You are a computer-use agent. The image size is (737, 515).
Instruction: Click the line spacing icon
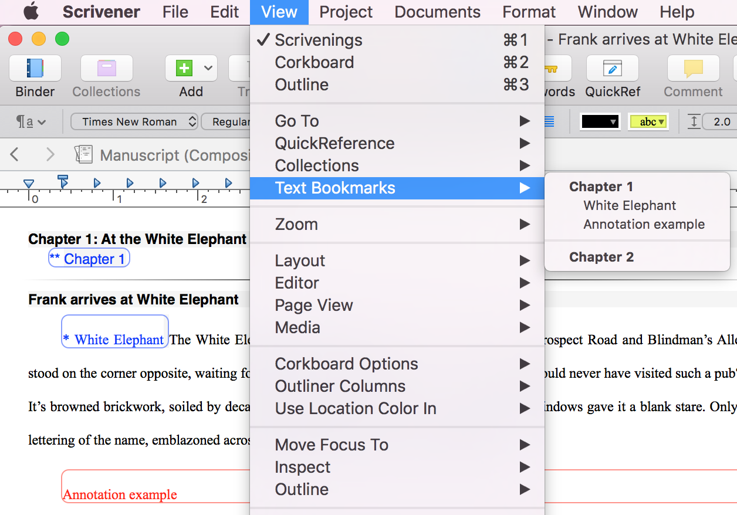click(694, 122)
